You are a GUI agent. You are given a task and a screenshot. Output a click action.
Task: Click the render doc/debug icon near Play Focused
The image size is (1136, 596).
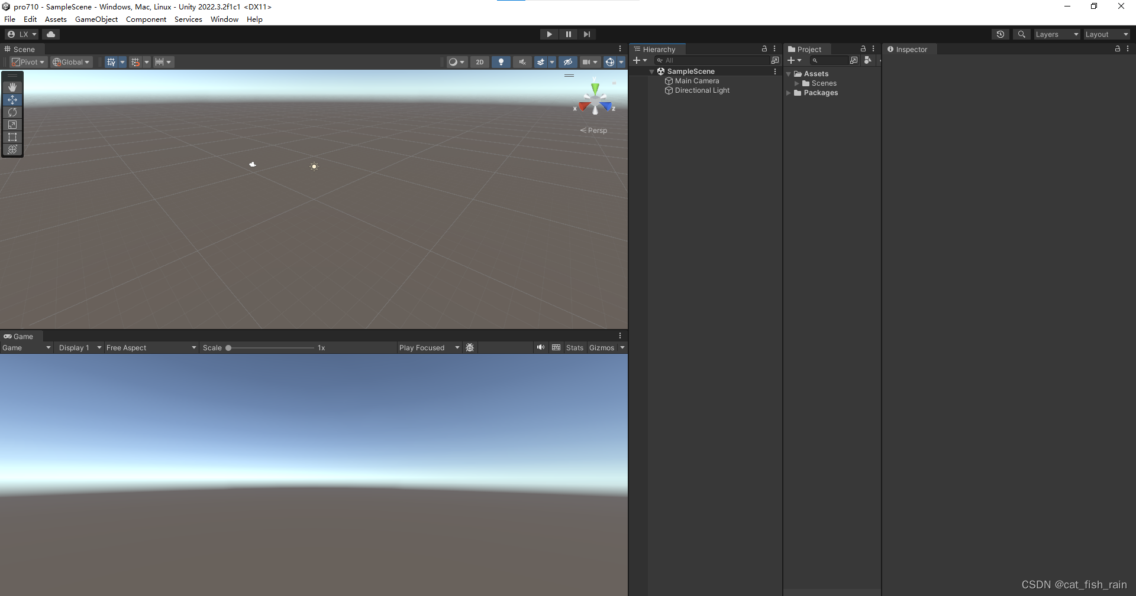[x=469, y=347]
